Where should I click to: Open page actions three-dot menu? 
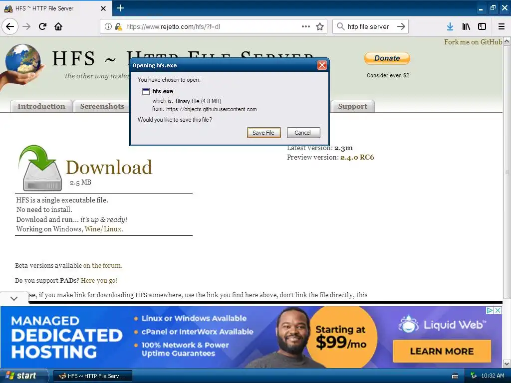pyautogui.click(x=306, y=26)
